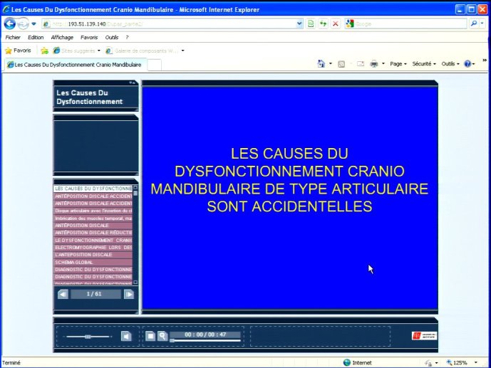Image resolution: width=491 pixels, height=368 pixels.
Task: Click the RSS feeds icon
Action: [341, 64]
